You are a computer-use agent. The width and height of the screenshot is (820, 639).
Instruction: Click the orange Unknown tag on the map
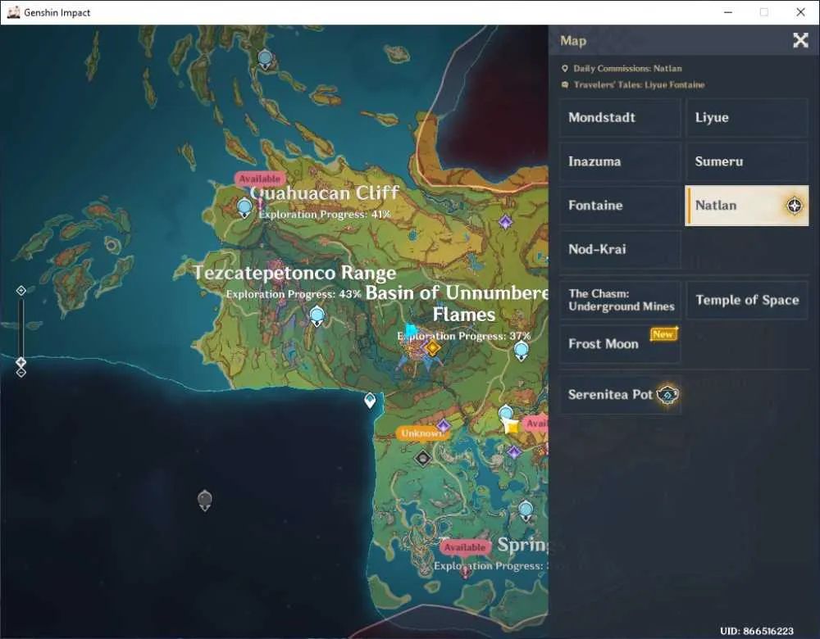(421, 433)
